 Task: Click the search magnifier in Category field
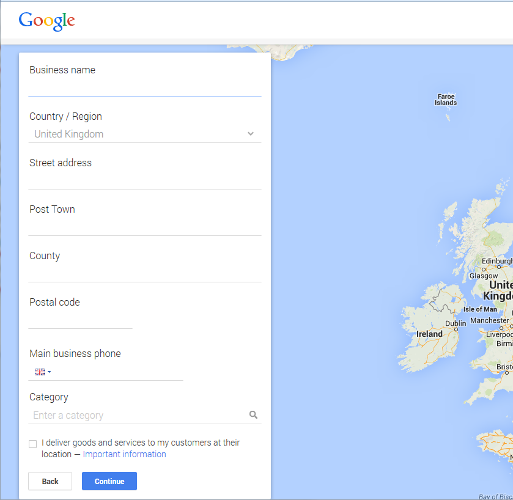(254, 415)
